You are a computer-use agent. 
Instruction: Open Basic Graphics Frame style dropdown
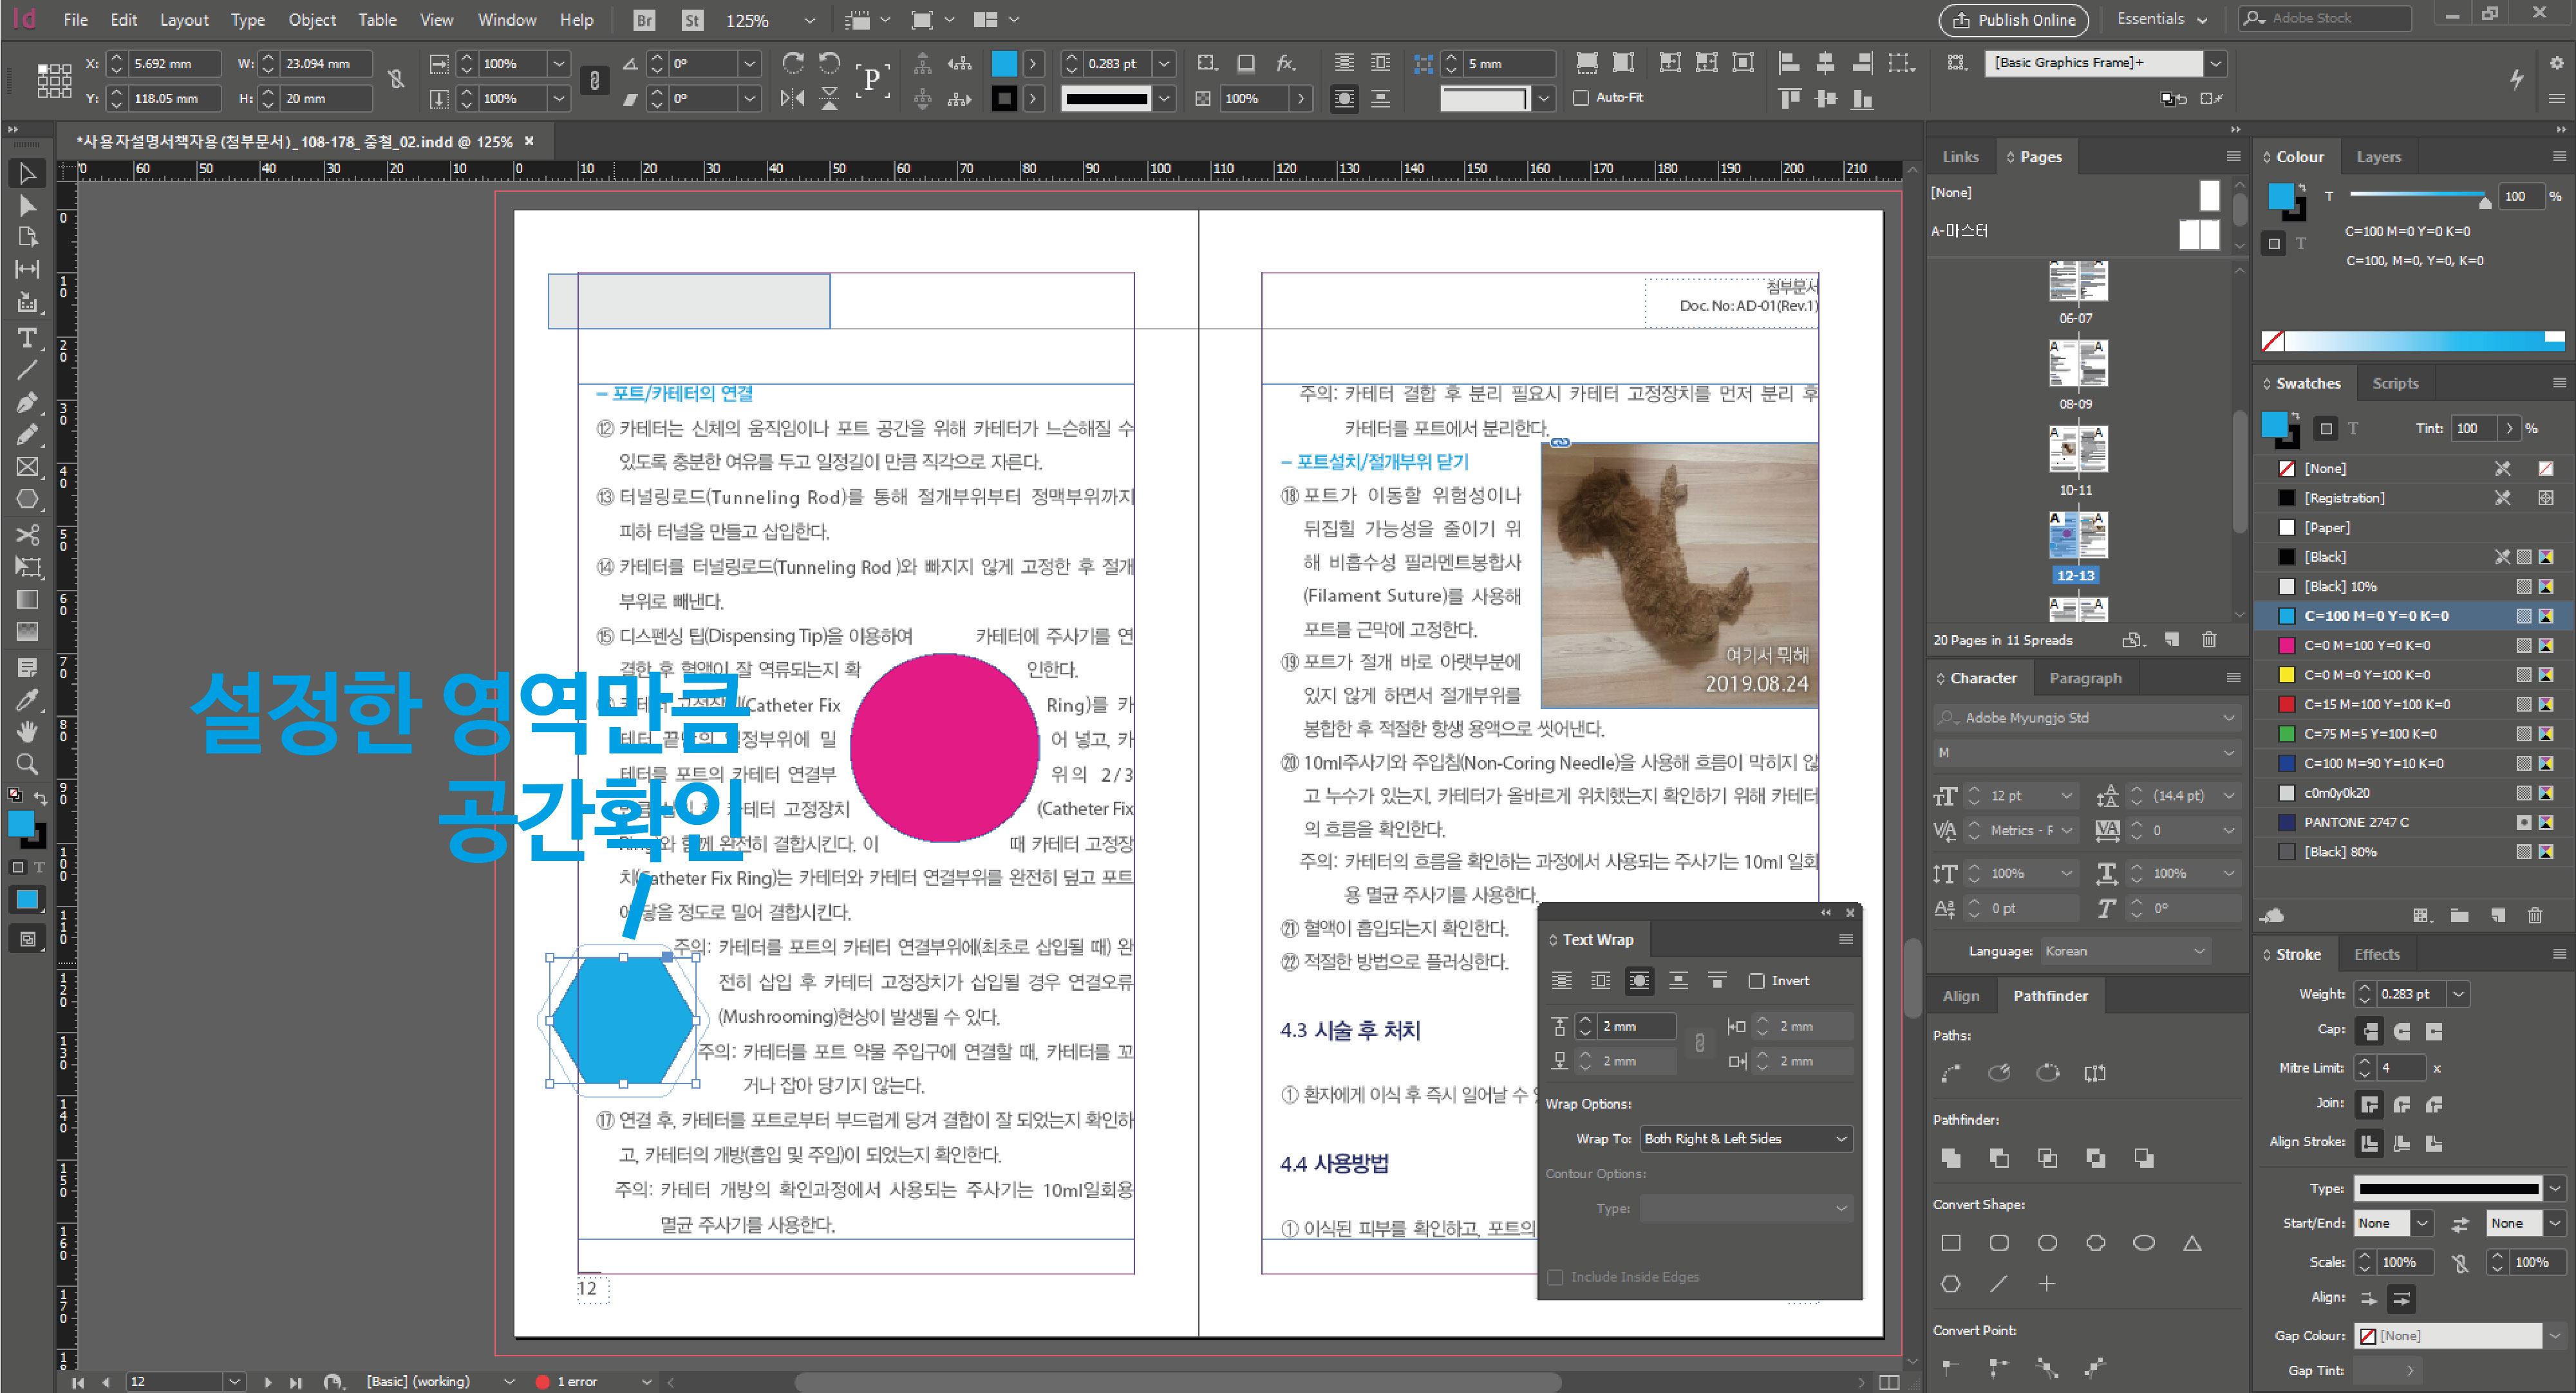pos(2216,63)
